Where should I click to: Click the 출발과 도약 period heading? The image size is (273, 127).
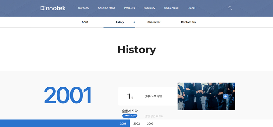pyautogui.click(x=130, y=111)
